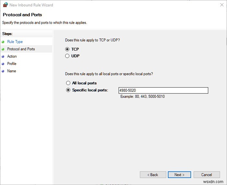Open the Profile step
This screenshot has width=227, height=185.
pyautogui.click(x=12, y=64)
